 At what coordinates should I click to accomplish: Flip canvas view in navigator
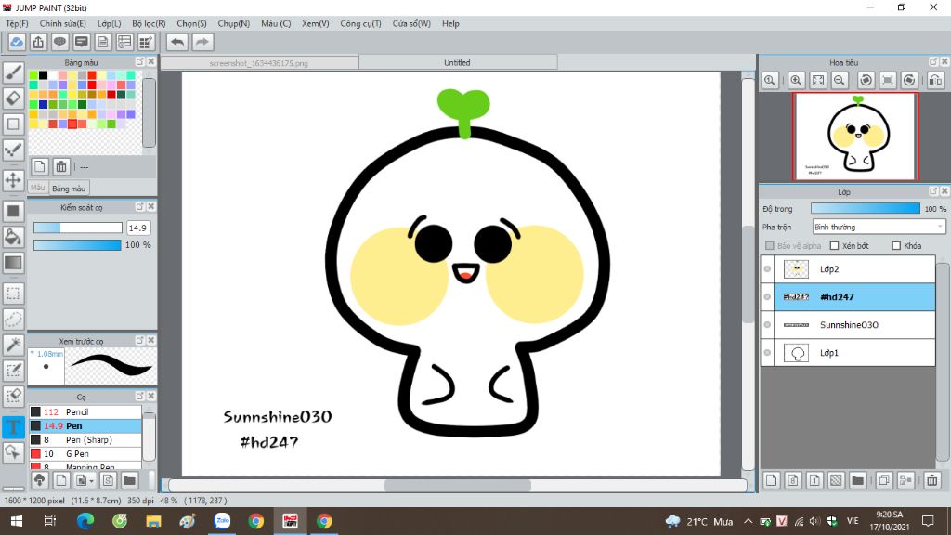936,80
